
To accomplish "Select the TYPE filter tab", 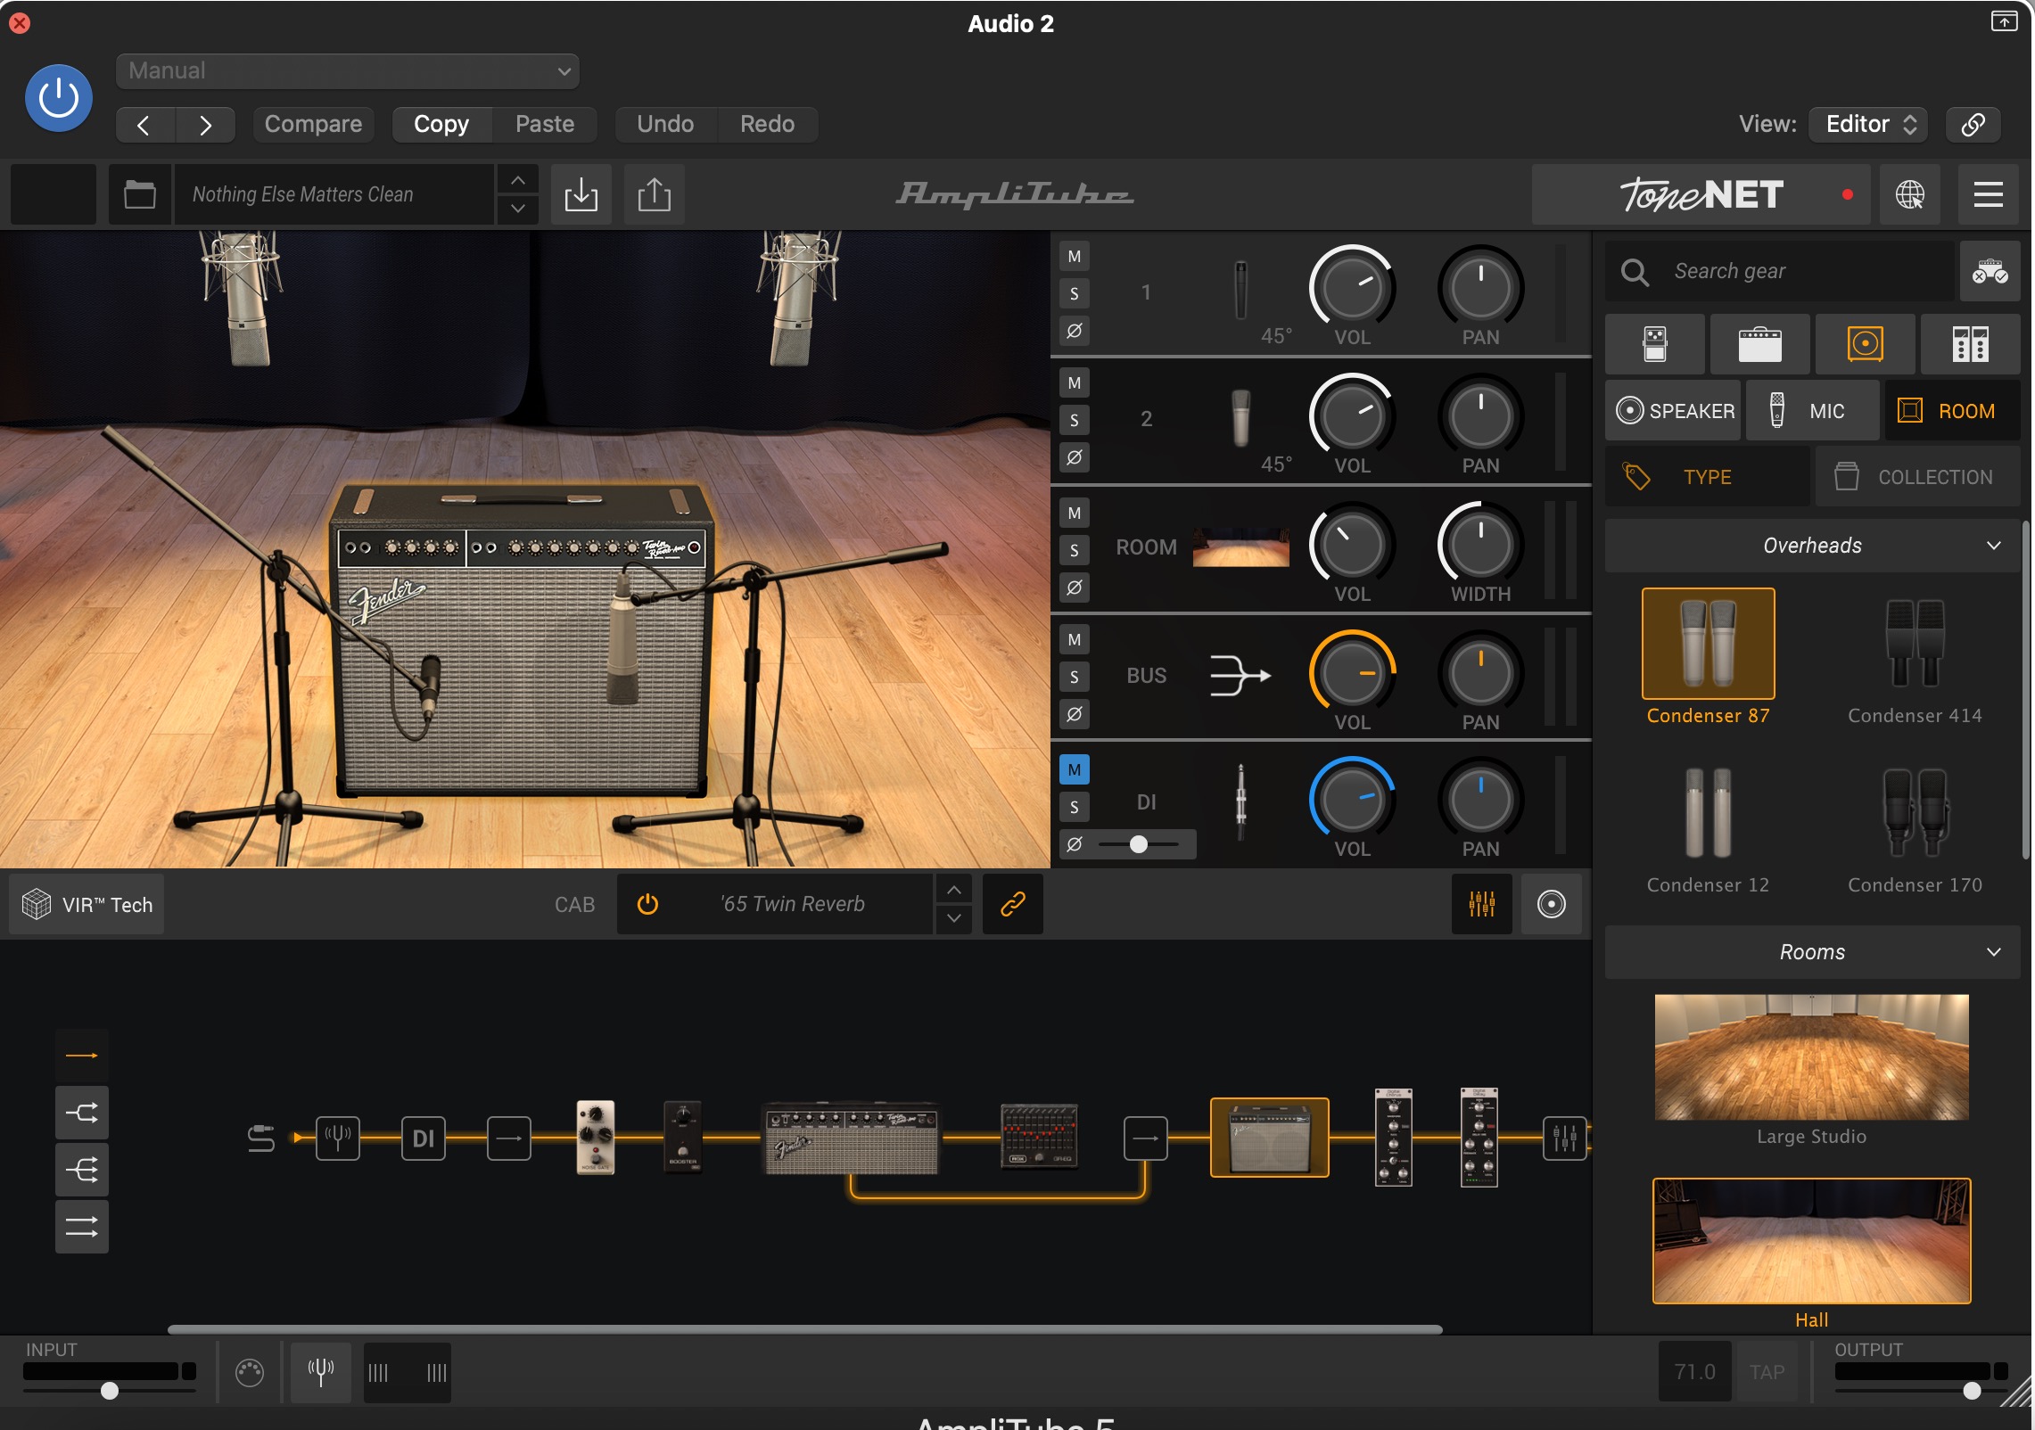I will click(x=1708, y=477).
